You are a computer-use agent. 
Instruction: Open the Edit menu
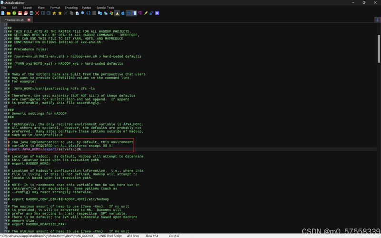[15, 8]
